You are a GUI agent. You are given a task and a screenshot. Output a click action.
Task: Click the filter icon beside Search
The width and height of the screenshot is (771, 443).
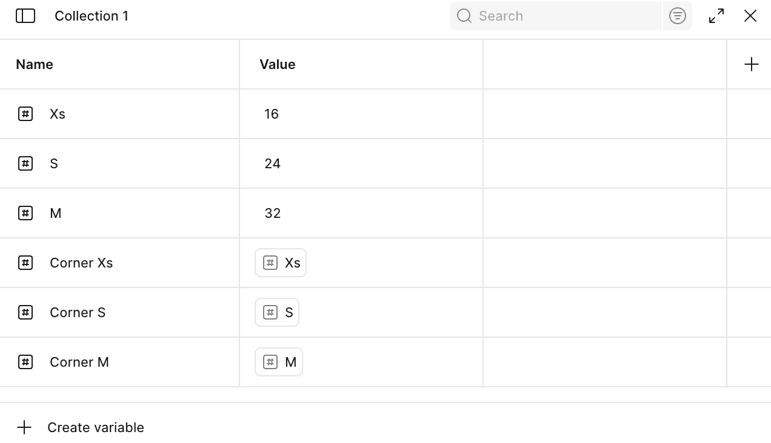tap(677, 16)
